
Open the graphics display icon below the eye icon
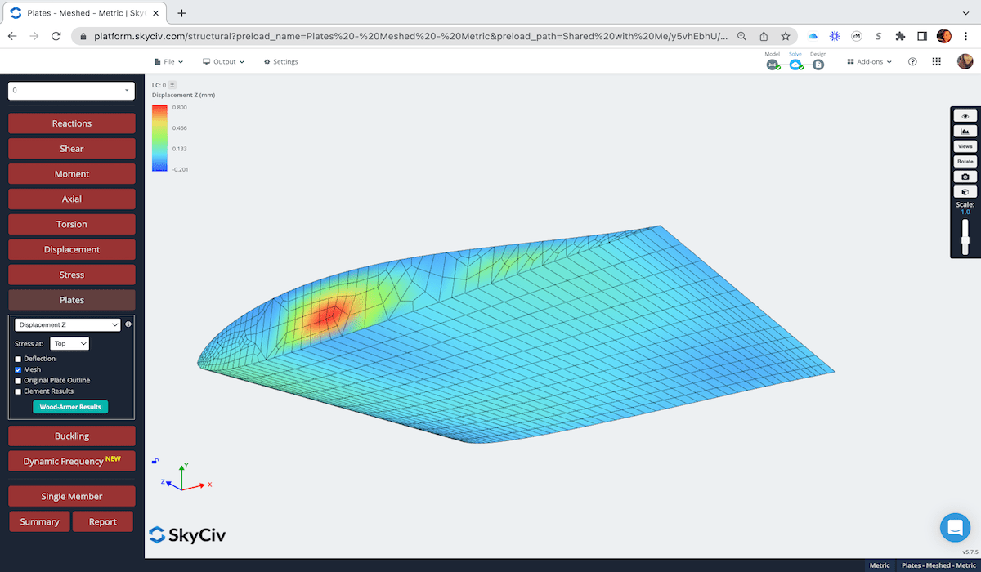(965, 131)
